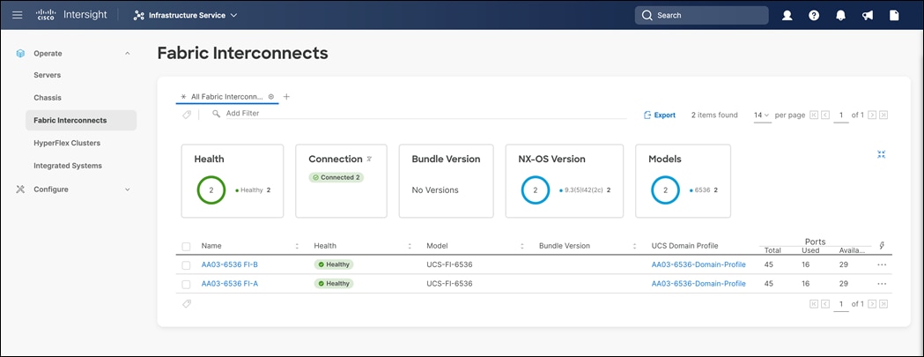Open HyperFlex Clusters in the sidebar
924x357 pixels.
[67, 143]
